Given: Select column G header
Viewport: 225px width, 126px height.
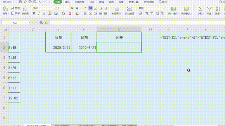Looking at the screenshot, I should [119, 29].
